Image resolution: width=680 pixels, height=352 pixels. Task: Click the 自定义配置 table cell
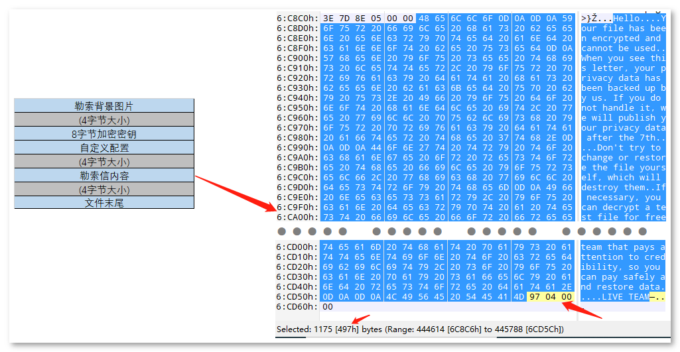[104, 148]
